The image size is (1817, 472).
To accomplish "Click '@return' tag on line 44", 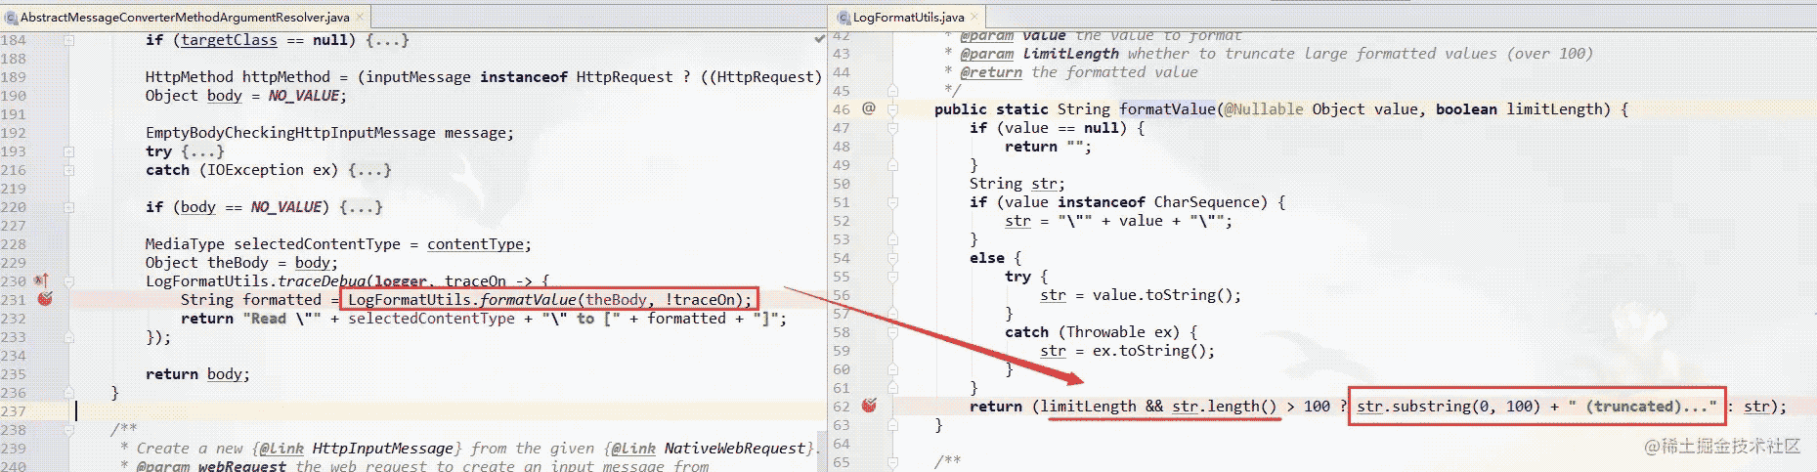I will (991, 72).
